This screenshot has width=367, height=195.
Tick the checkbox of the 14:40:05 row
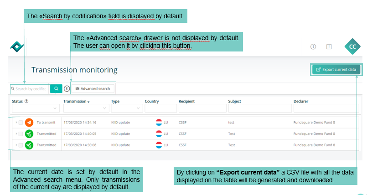point(21,134)
